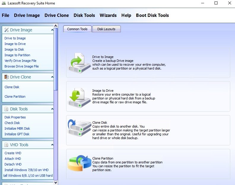Viewport: 235px width, 185px height.
Task: Minimize the Lazesoft window
Action: point(203,3)
